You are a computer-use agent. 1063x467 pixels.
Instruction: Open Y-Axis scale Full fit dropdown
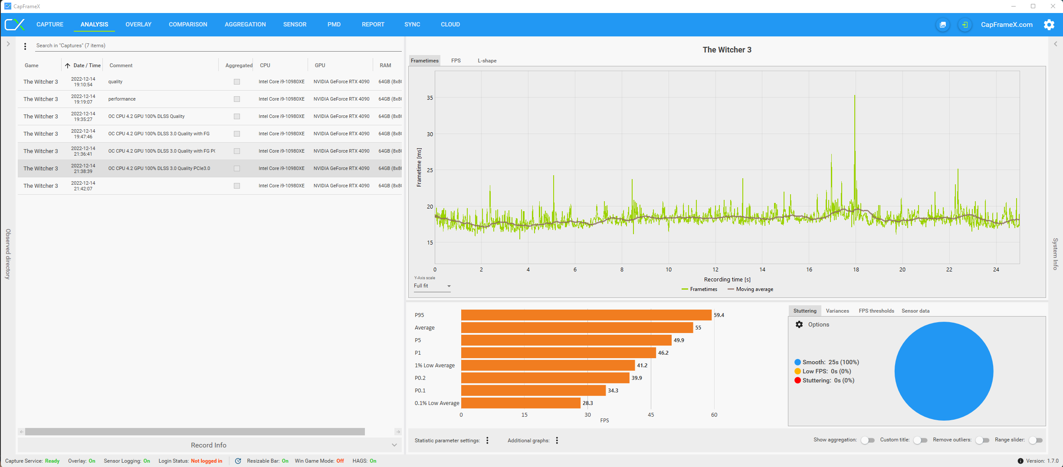point(432,286)
